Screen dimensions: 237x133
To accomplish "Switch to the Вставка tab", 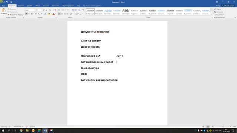I will 21,6.
